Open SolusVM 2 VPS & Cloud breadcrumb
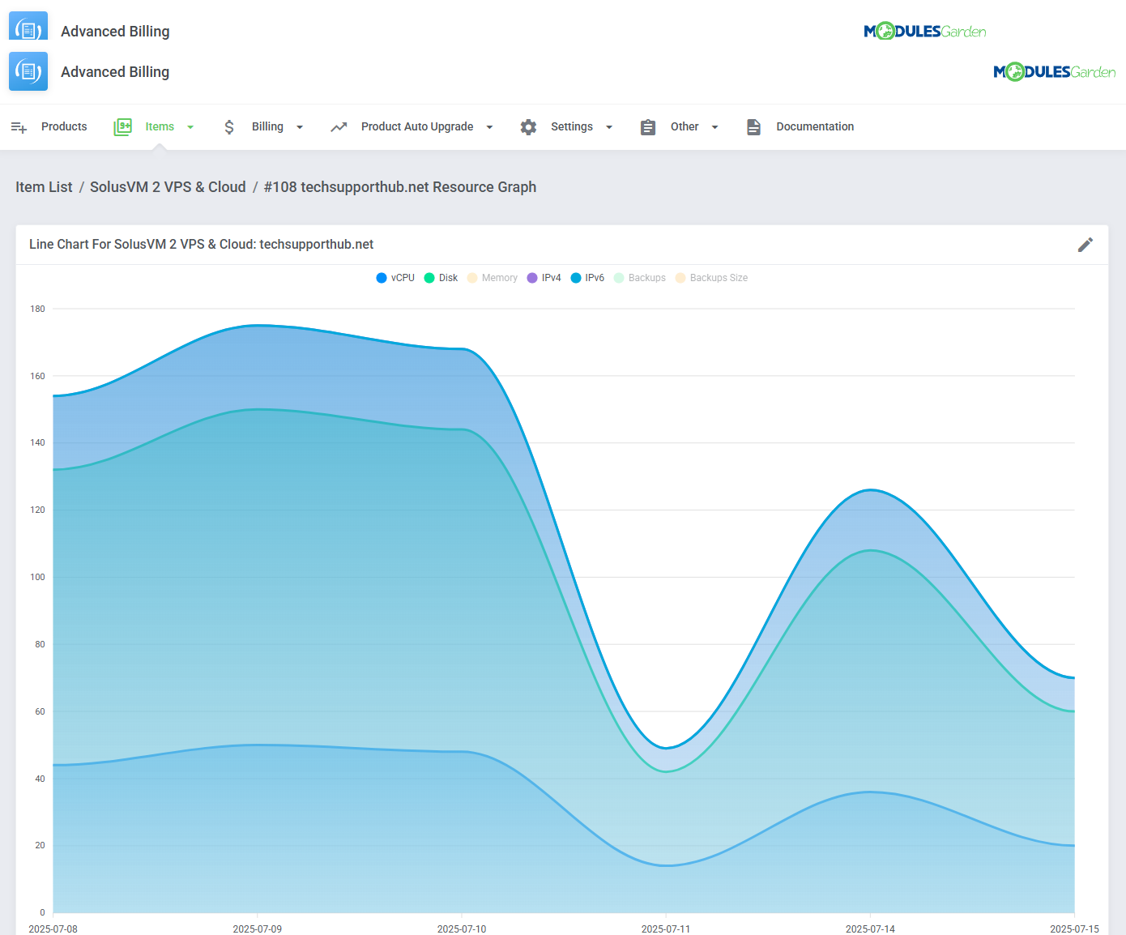The height and width of the screenshot is (935, 1126). click(x=168, y=187)
